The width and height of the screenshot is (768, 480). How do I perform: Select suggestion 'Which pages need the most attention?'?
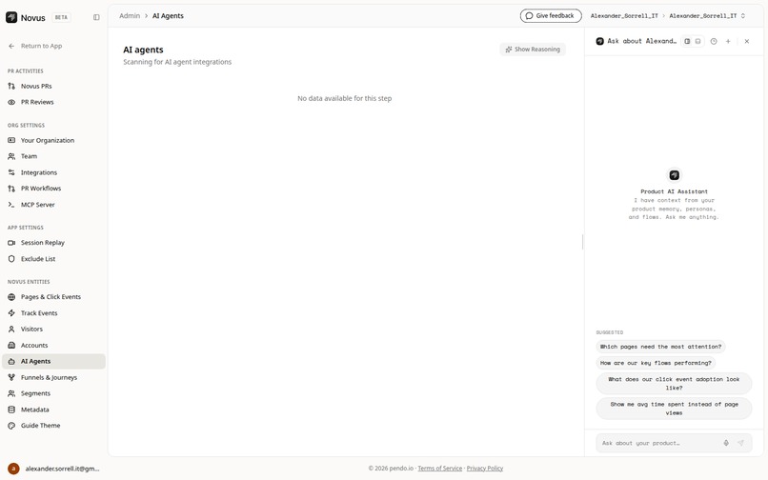pyautogui.click(x=660, y=347)
